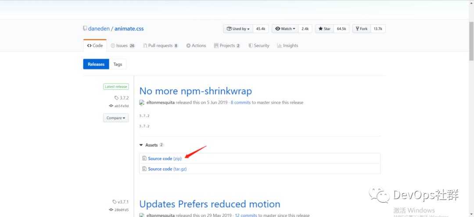
Task: Click the 13.7k forks count
Action: (378, 29)
